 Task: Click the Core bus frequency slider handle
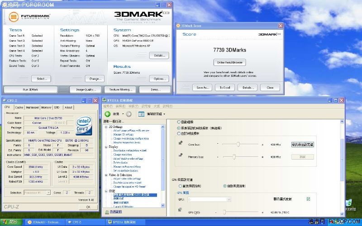click(238, 144)
